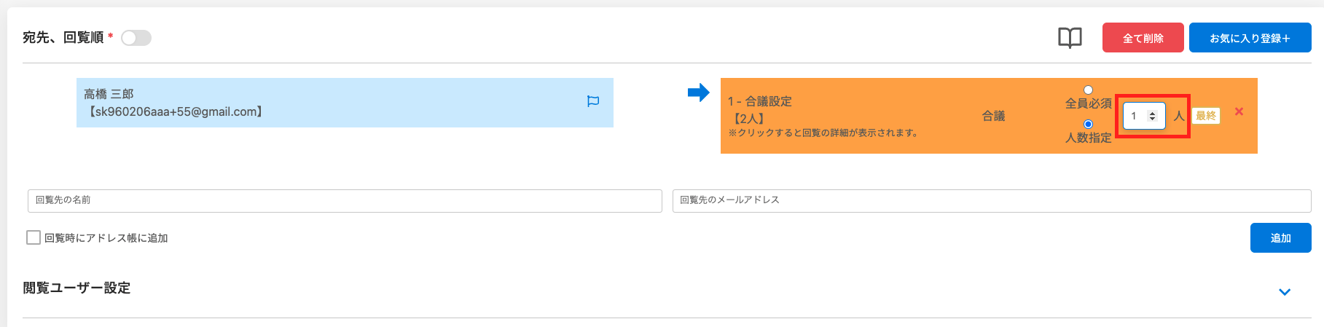Click the お気に入り登録+ button

pyautogui.click(x=1250, y=38)
